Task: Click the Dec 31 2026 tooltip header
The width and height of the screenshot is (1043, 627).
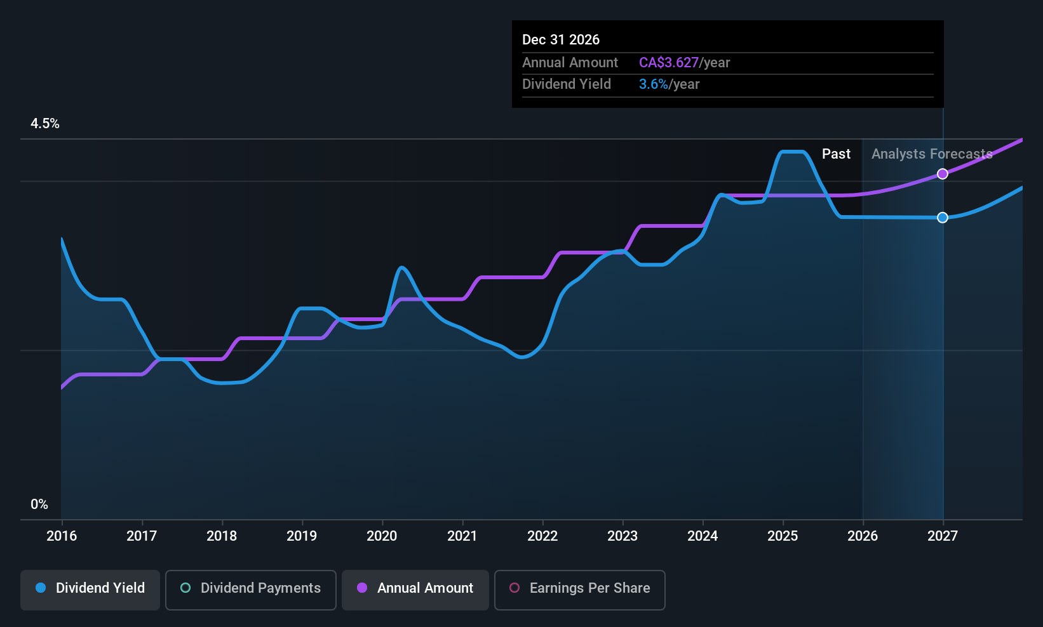Action: [561, 40]
